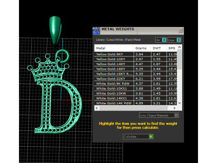The image size is (217, 163).
Task: Click the 2.49 DWT value
Action: [156, 88]
